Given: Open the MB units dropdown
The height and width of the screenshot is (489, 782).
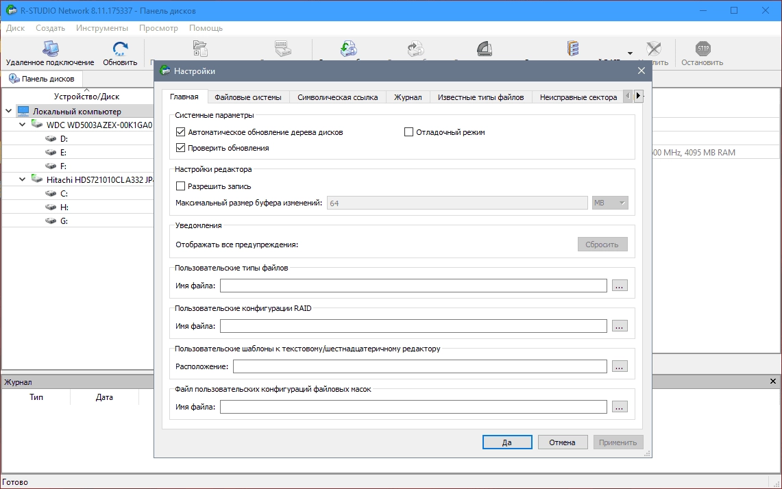Looking at the screenshot, I should [609, 203].
